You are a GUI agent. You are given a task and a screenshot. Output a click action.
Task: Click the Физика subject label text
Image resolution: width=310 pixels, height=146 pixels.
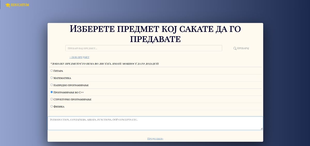tap(59, 107)
